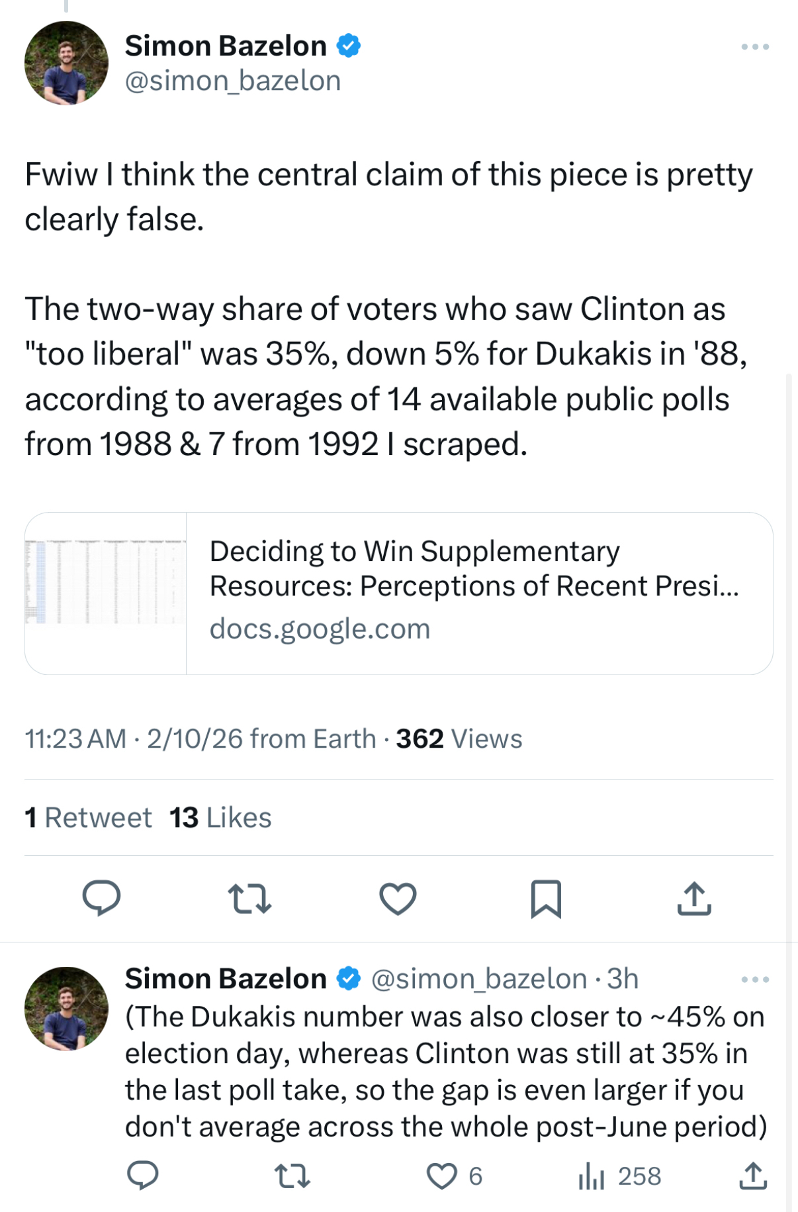
Task: View the 1 Retweet list
Action: [x=88, y=817]
